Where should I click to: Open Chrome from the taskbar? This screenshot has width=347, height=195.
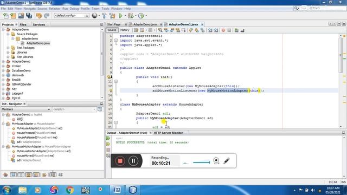pos(70,190)
